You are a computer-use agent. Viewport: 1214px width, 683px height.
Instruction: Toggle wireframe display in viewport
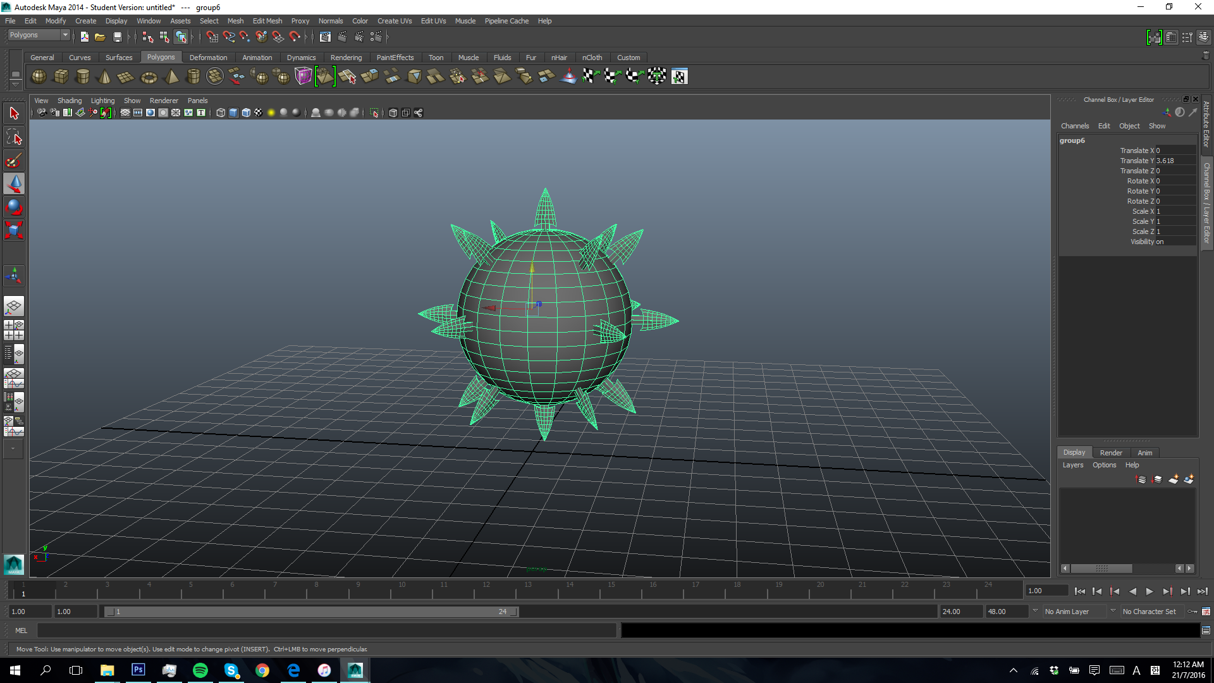pyautogui.click(x=221, y=113)
